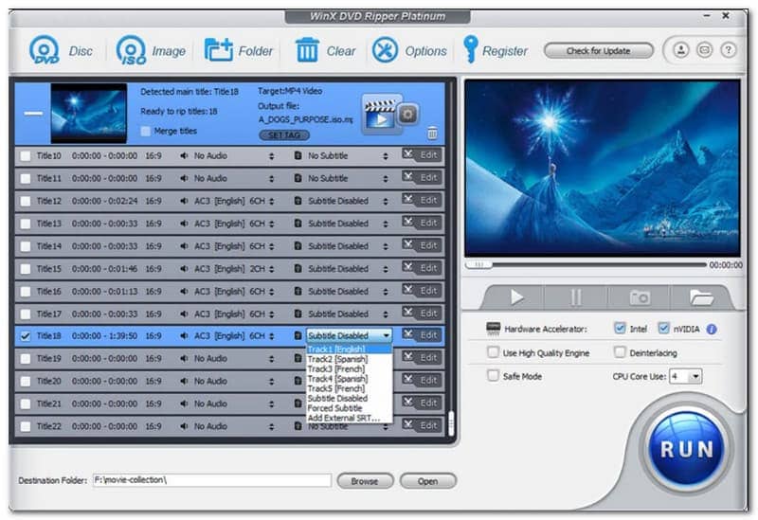Open Title10 subtitle selector arrows
The width and height of the screenshot is (758, 520).
click(x=386, y=156)
